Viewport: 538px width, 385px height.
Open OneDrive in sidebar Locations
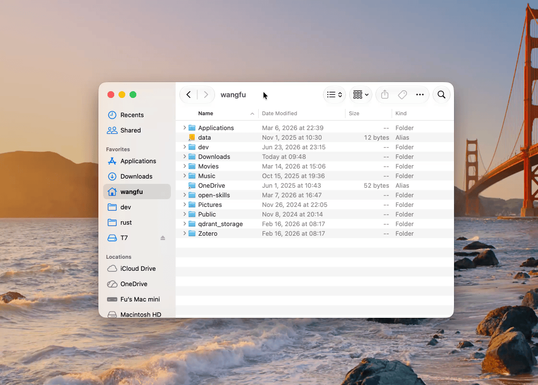click(137, 284)
